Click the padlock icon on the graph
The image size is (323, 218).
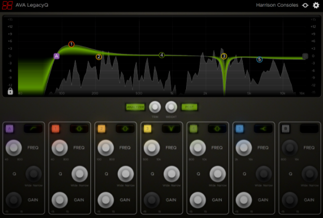point(10,91)
